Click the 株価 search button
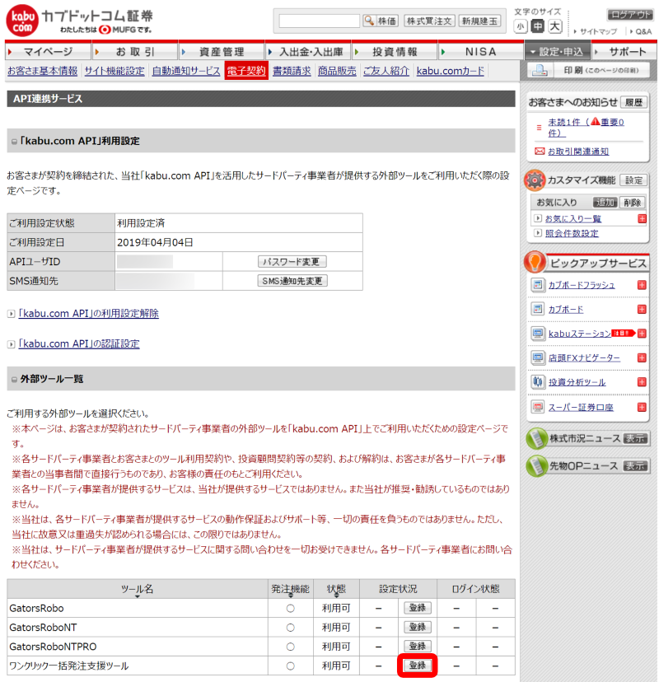 click(x=381, y=21)
